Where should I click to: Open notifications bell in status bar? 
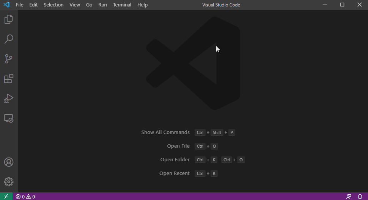(x=360, y=197)
